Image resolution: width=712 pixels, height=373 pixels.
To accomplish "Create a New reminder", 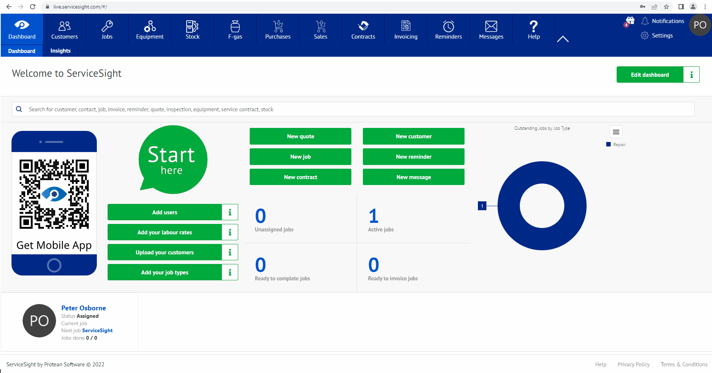I will [x=414, y=156].
